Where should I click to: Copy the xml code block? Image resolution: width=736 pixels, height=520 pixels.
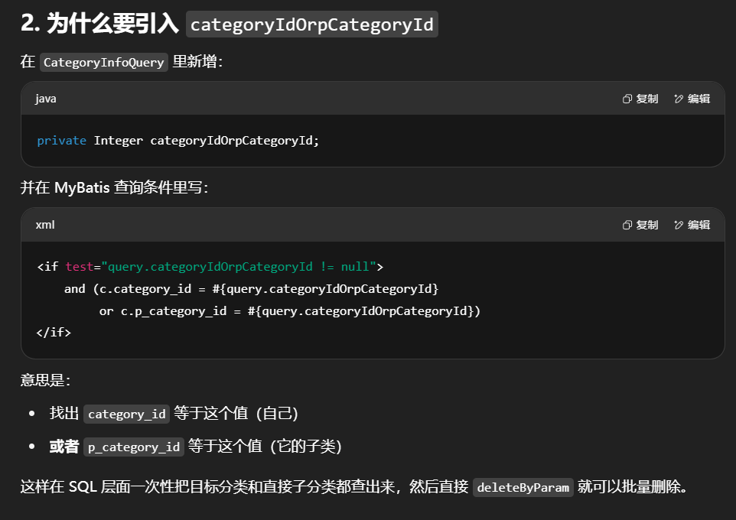click(640, 225)
